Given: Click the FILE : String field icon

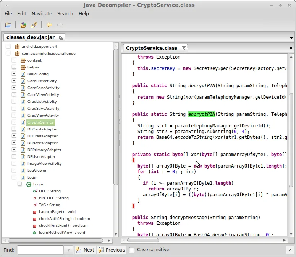Looking at the screenshot, I should 35,191.
